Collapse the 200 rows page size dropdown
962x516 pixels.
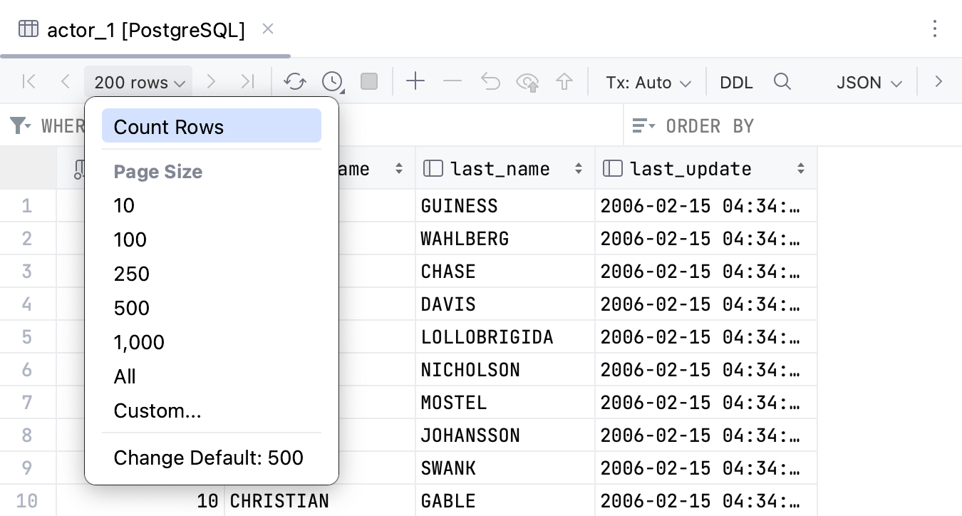click(139, 83)
